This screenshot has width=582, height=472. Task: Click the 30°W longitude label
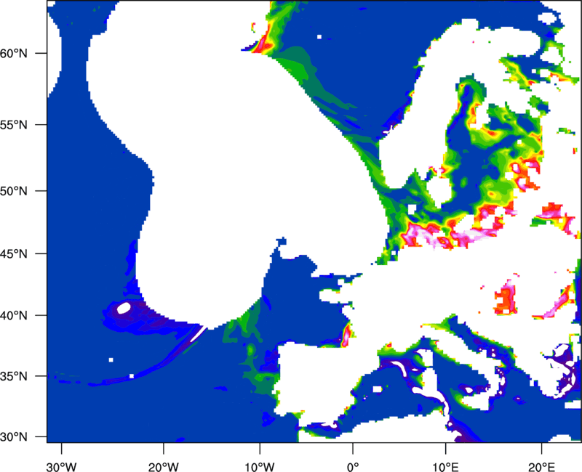[x=61, y=467]
